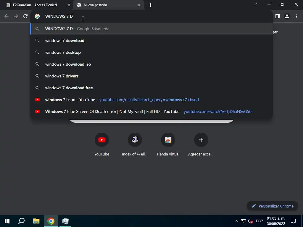Image resolution: width=303 pixels, height=227 pixels.
Task: Choose the 'windows 7 desktop' suggestion
Action: [x=151, y=52]
